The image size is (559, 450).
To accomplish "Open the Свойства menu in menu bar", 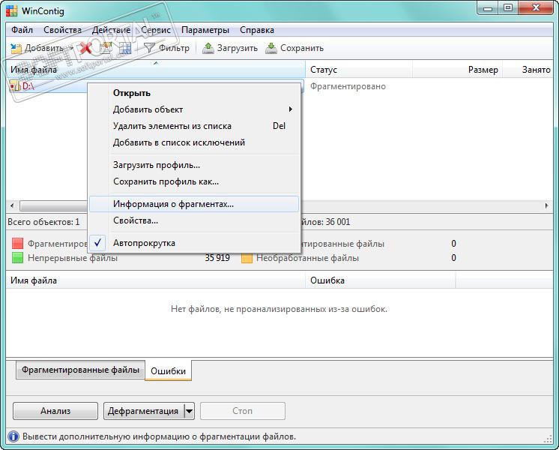I will pyautogui.click(x=62, y=30).
